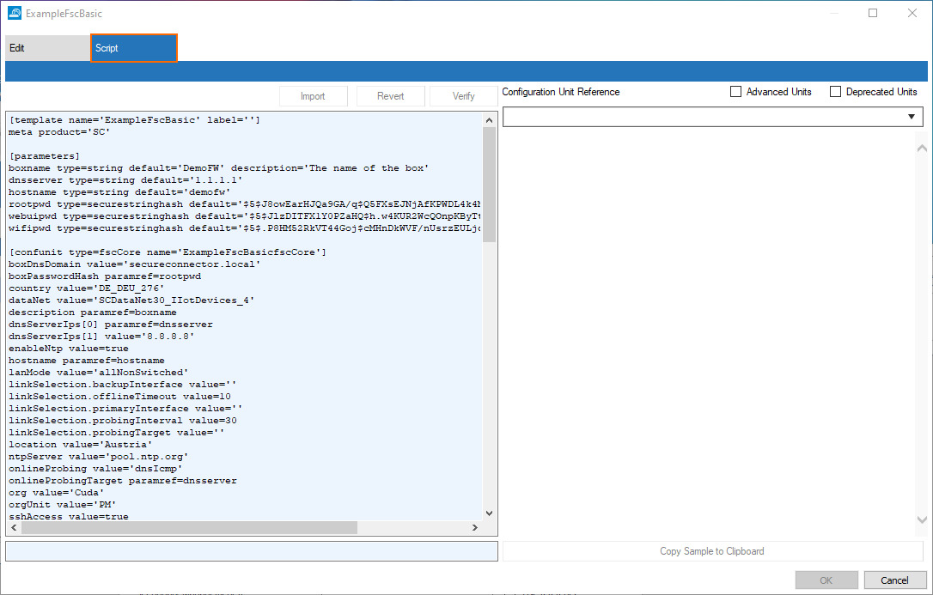Click the 'dnsServerIps[1] value='8.8.8.8'' line
The width and height of the screenshot is (933, 595).
pyautogui.click(x=101, y=337)
